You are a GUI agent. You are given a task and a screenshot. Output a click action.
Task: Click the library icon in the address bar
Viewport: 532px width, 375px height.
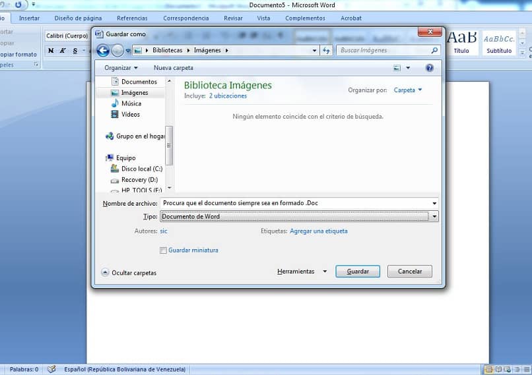click(x=138, y=51)
